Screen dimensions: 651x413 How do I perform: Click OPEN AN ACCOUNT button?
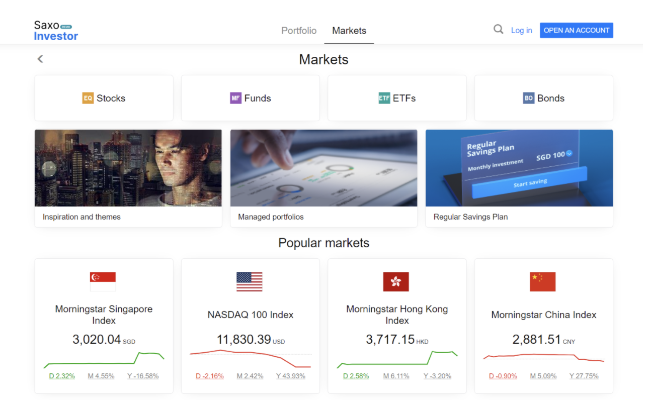[x=577, y=30]
